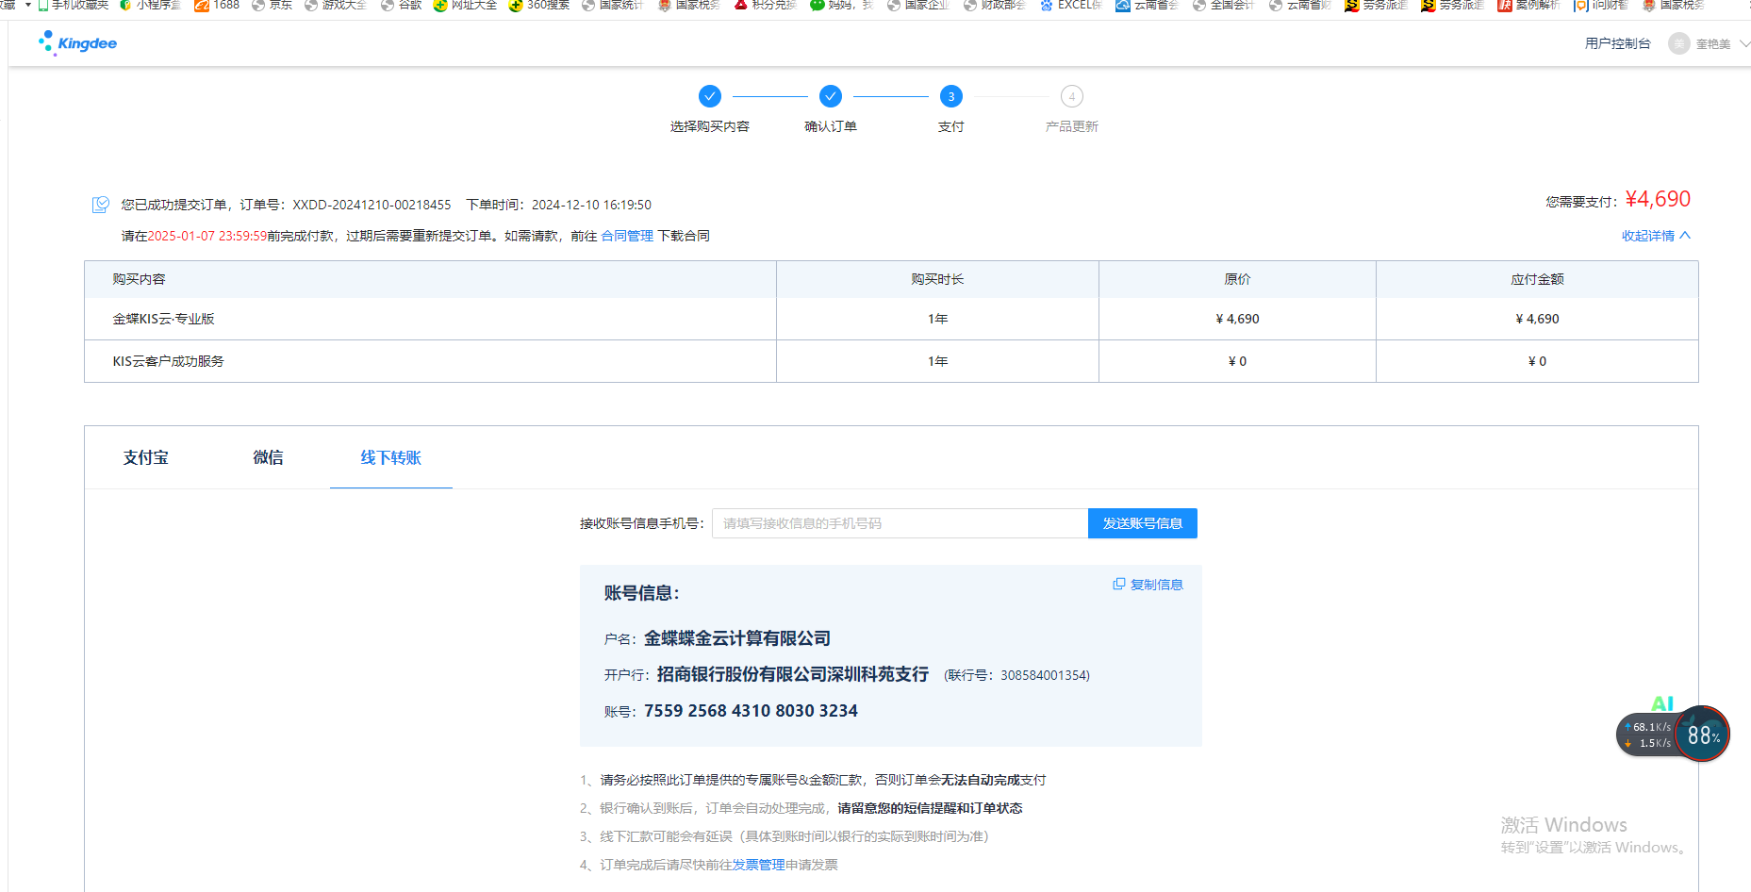This screenshot has width=1751, height=892.
Task: Open the 合同管理 link
Action: (627, 236)
